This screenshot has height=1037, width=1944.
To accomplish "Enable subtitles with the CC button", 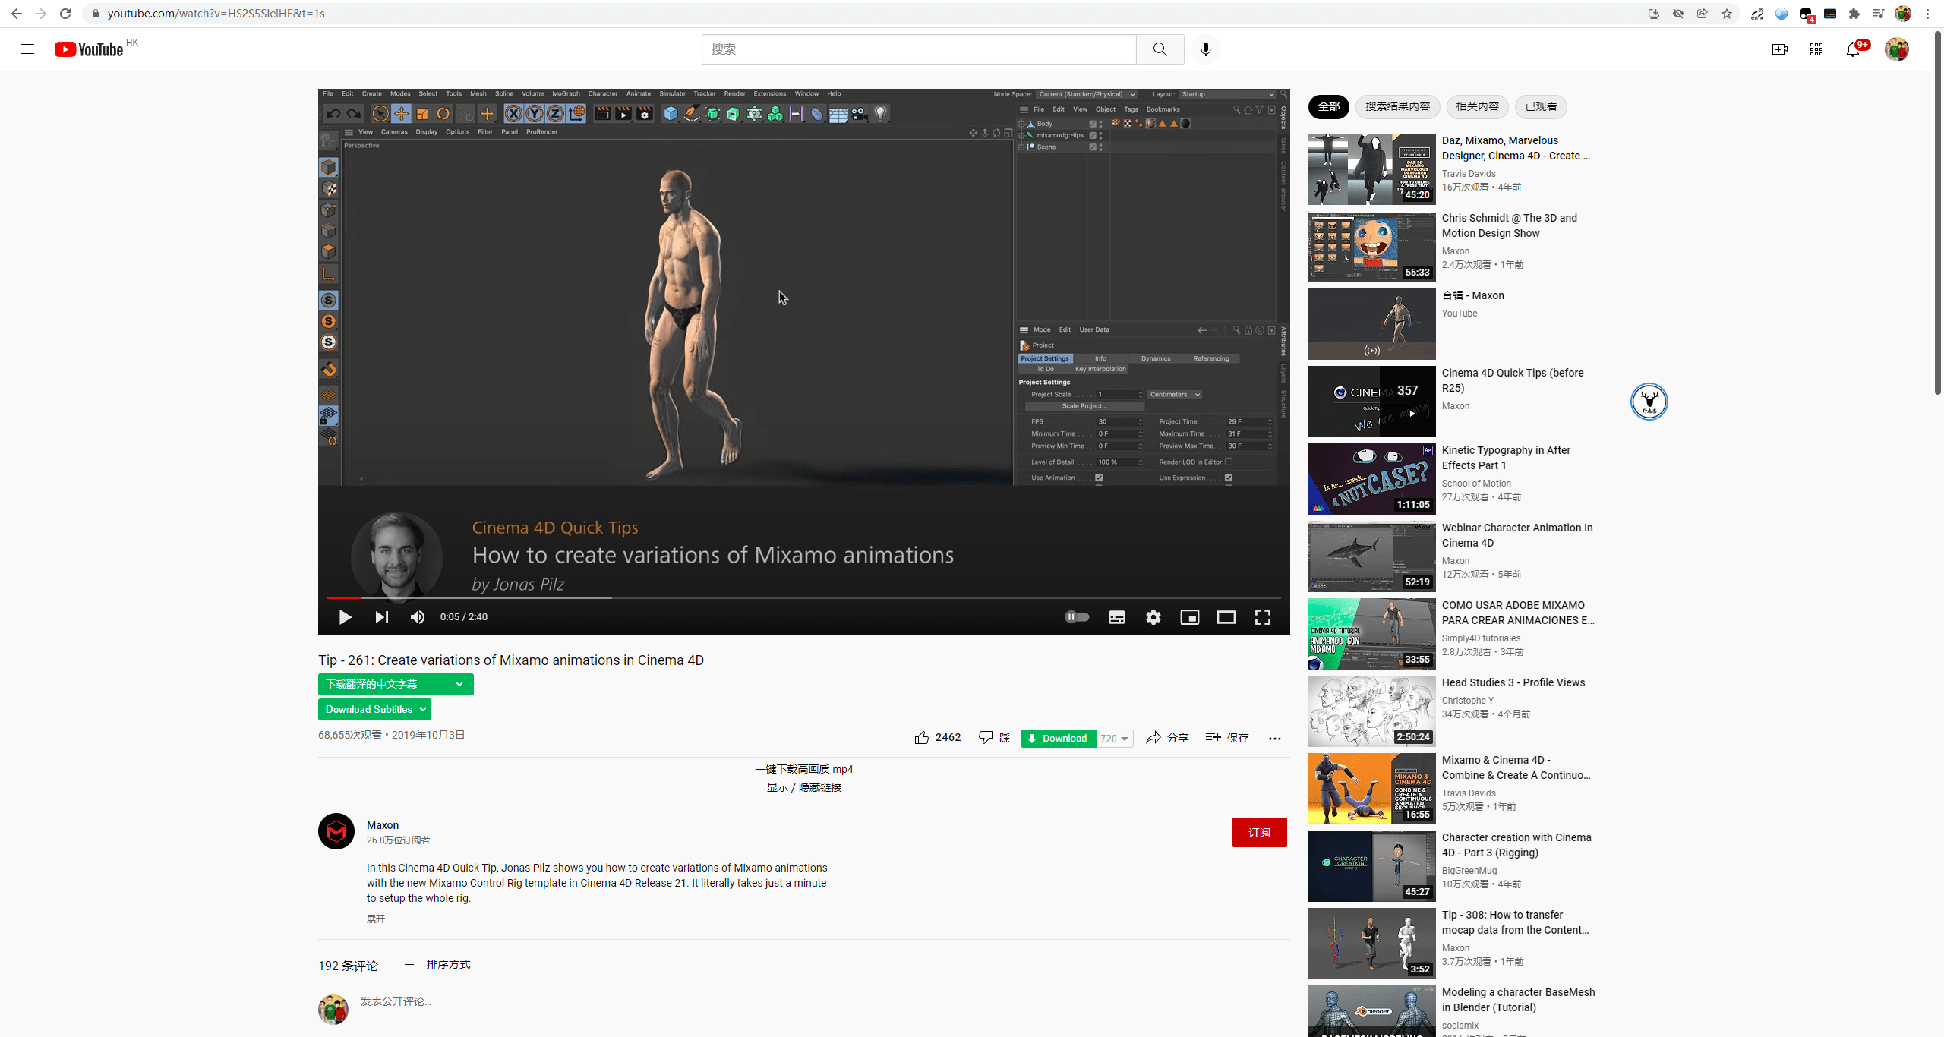I will tap(1116, 617).
